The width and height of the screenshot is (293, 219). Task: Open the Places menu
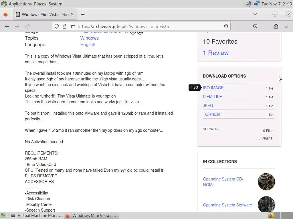click(x=40, y=4)
